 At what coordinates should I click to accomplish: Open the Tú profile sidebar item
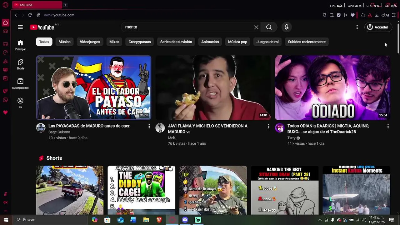click(x=20, y=103)
